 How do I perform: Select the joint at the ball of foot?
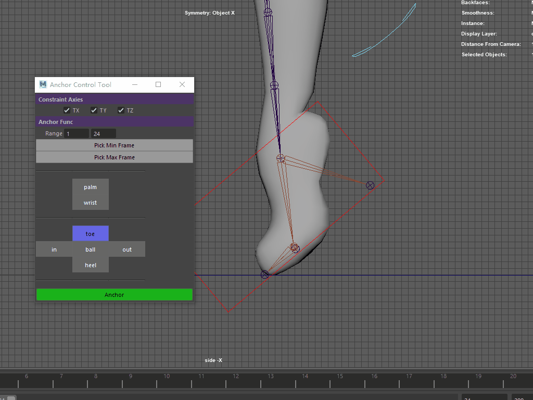295,248
